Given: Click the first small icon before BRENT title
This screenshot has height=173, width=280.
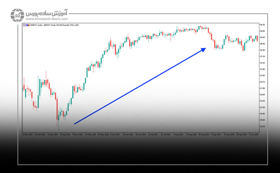Looking at the screenshot, I should [x=24, y=25].
